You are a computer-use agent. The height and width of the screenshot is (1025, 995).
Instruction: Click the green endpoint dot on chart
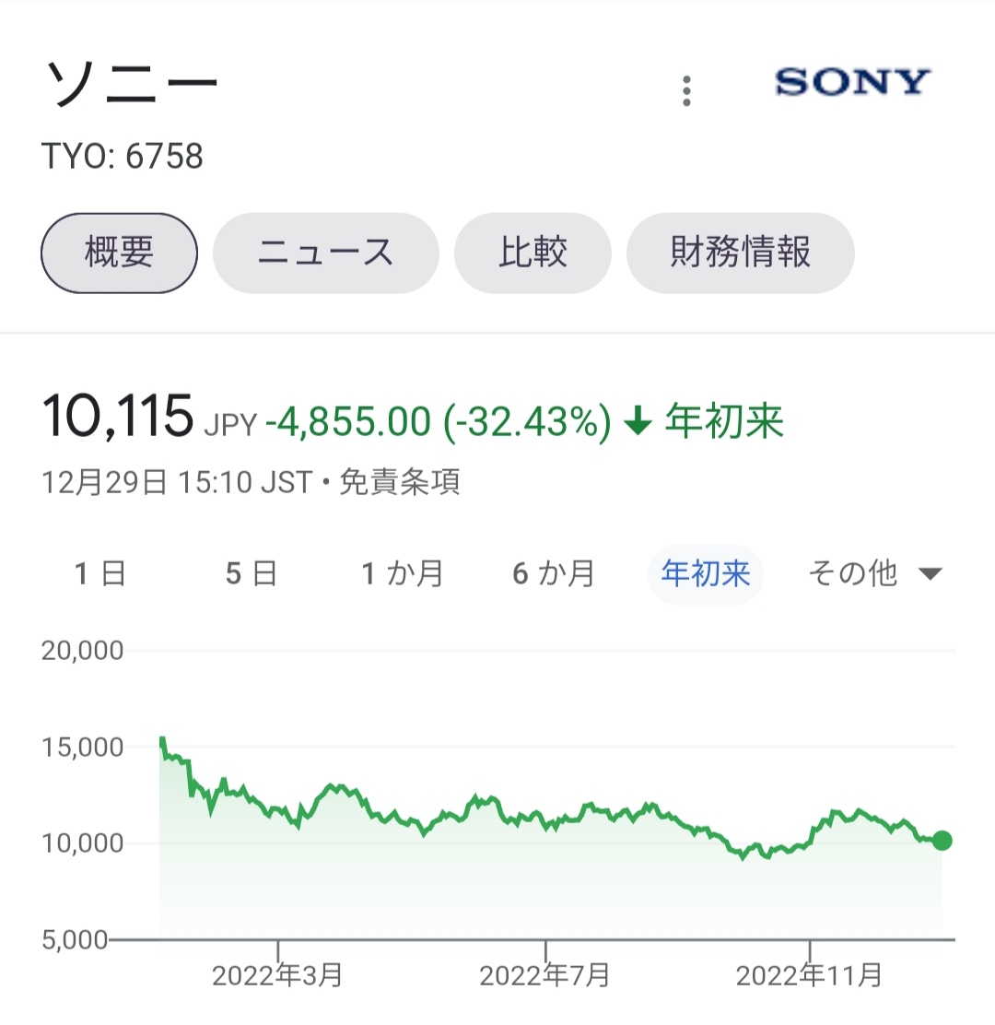pyautogui.click(x=942, y=841)
